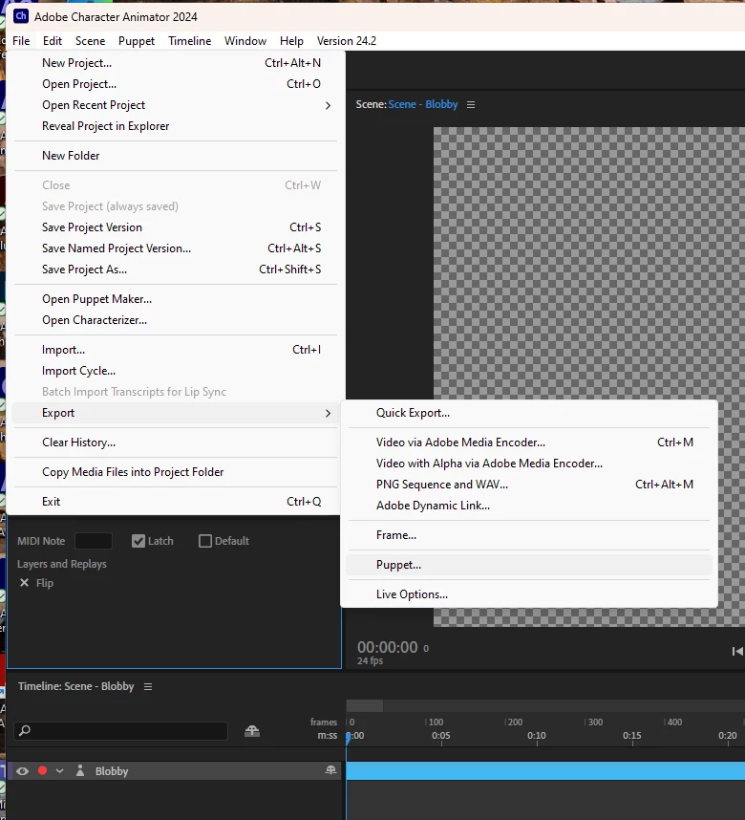Click the Scene - Blobby tab link

pyautogui.click(x=423, y=104)
